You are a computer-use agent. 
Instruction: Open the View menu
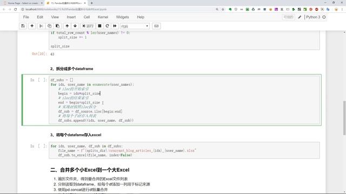pyautogui.click(x=55, y=17)
